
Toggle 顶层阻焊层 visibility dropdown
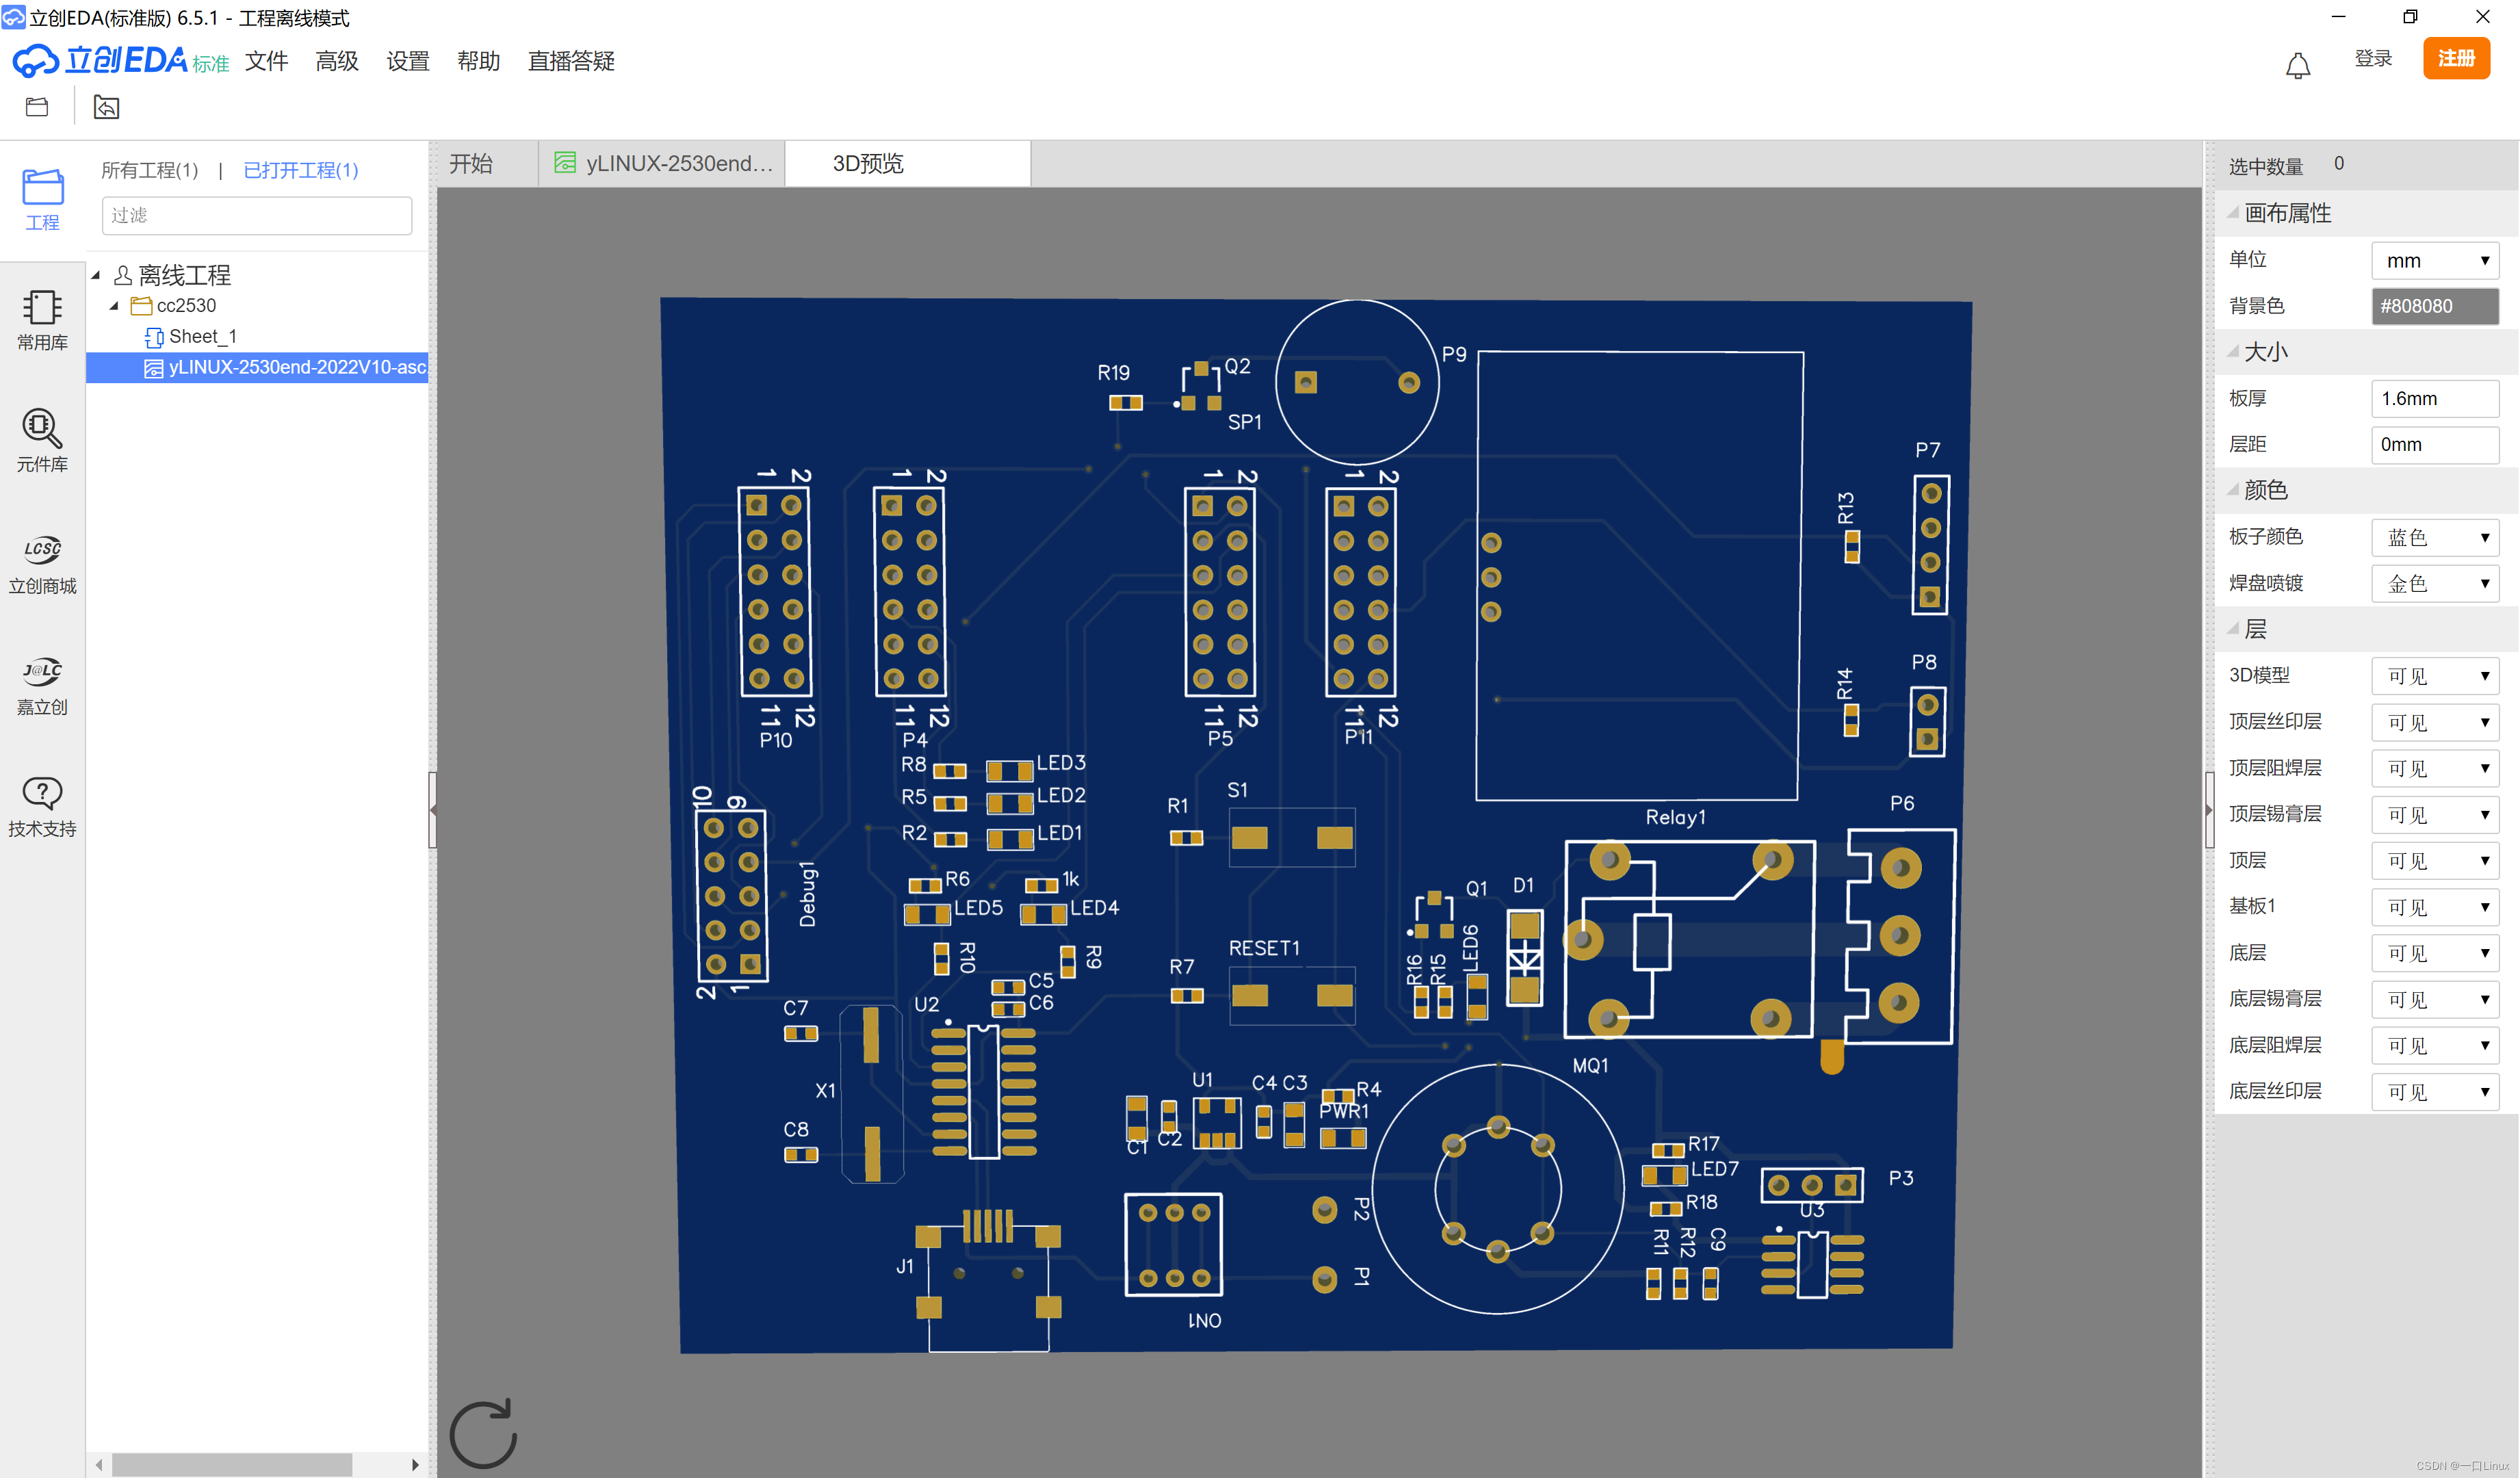click(x=2435, y=768)
